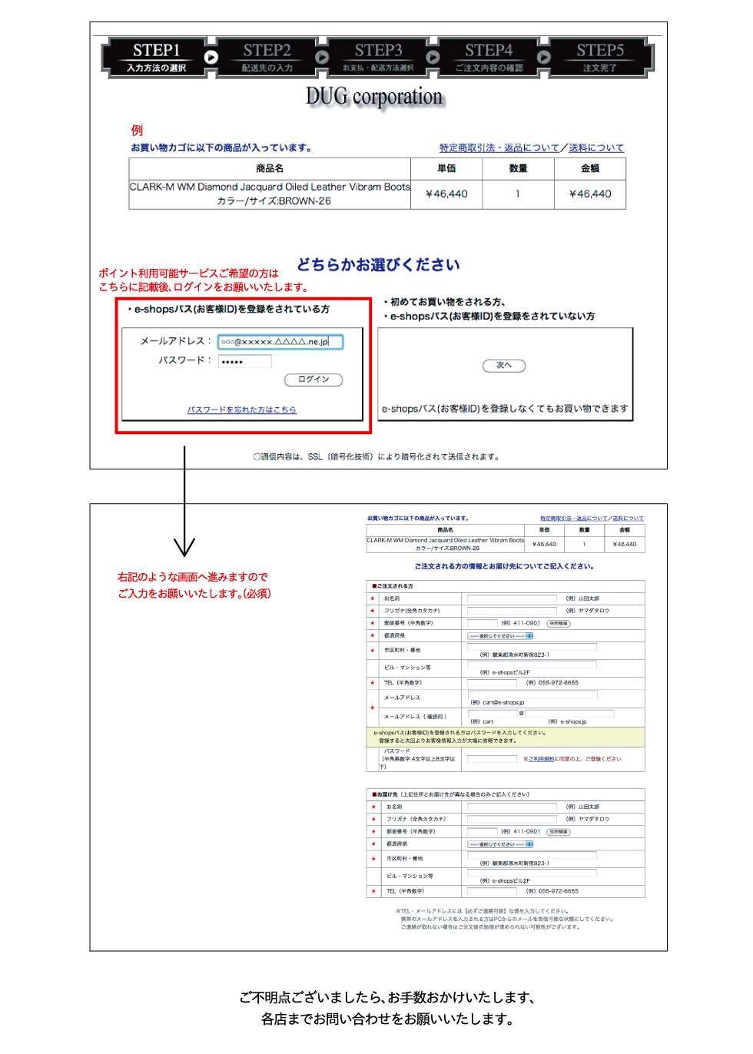Click 住所検索 button under お届け先
The width and height of the screenshot is (753, 1054).
[559, 832]
